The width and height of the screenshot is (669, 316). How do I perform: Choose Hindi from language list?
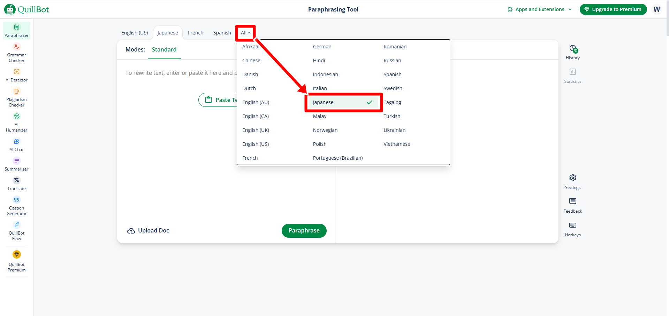(343, 61)
